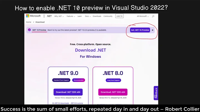Click the preview.3 availability message text

point(77,30)
